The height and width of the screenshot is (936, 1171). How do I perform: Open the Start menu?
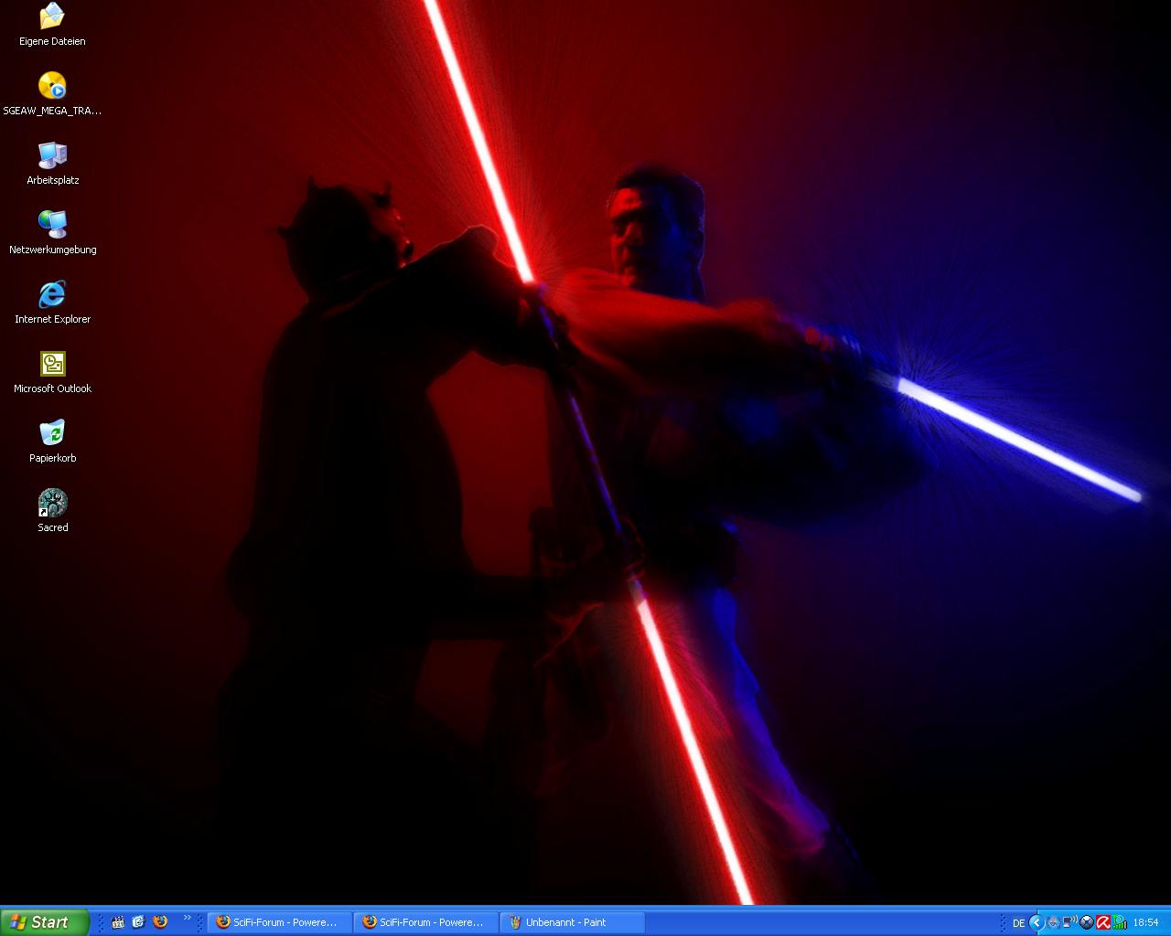click(44, 922)
